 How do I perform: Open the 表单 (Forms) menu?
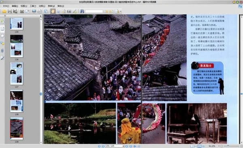click(51, 6)
